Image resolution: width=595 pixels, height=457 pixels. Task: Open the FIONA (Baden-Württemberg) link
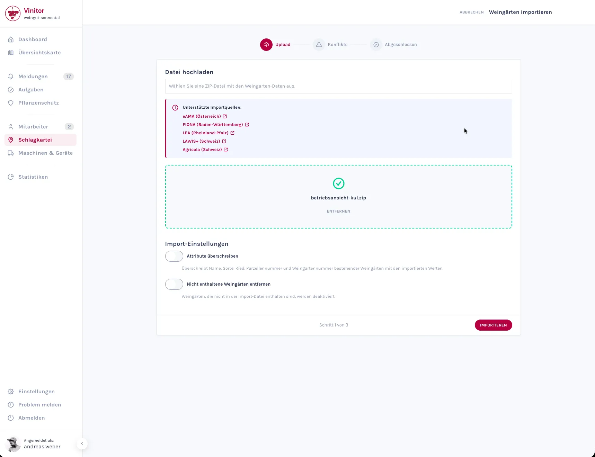213,125
